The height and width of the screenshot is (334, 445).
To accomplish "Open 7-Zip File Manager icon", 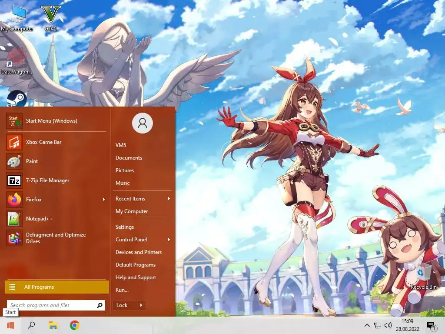I will click(14, 180).
